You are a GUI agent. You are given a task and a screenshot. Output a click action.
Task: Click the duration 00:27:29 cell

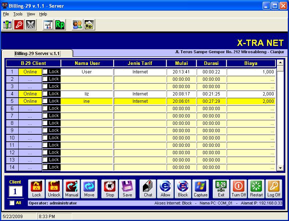[x=211, y=101]
